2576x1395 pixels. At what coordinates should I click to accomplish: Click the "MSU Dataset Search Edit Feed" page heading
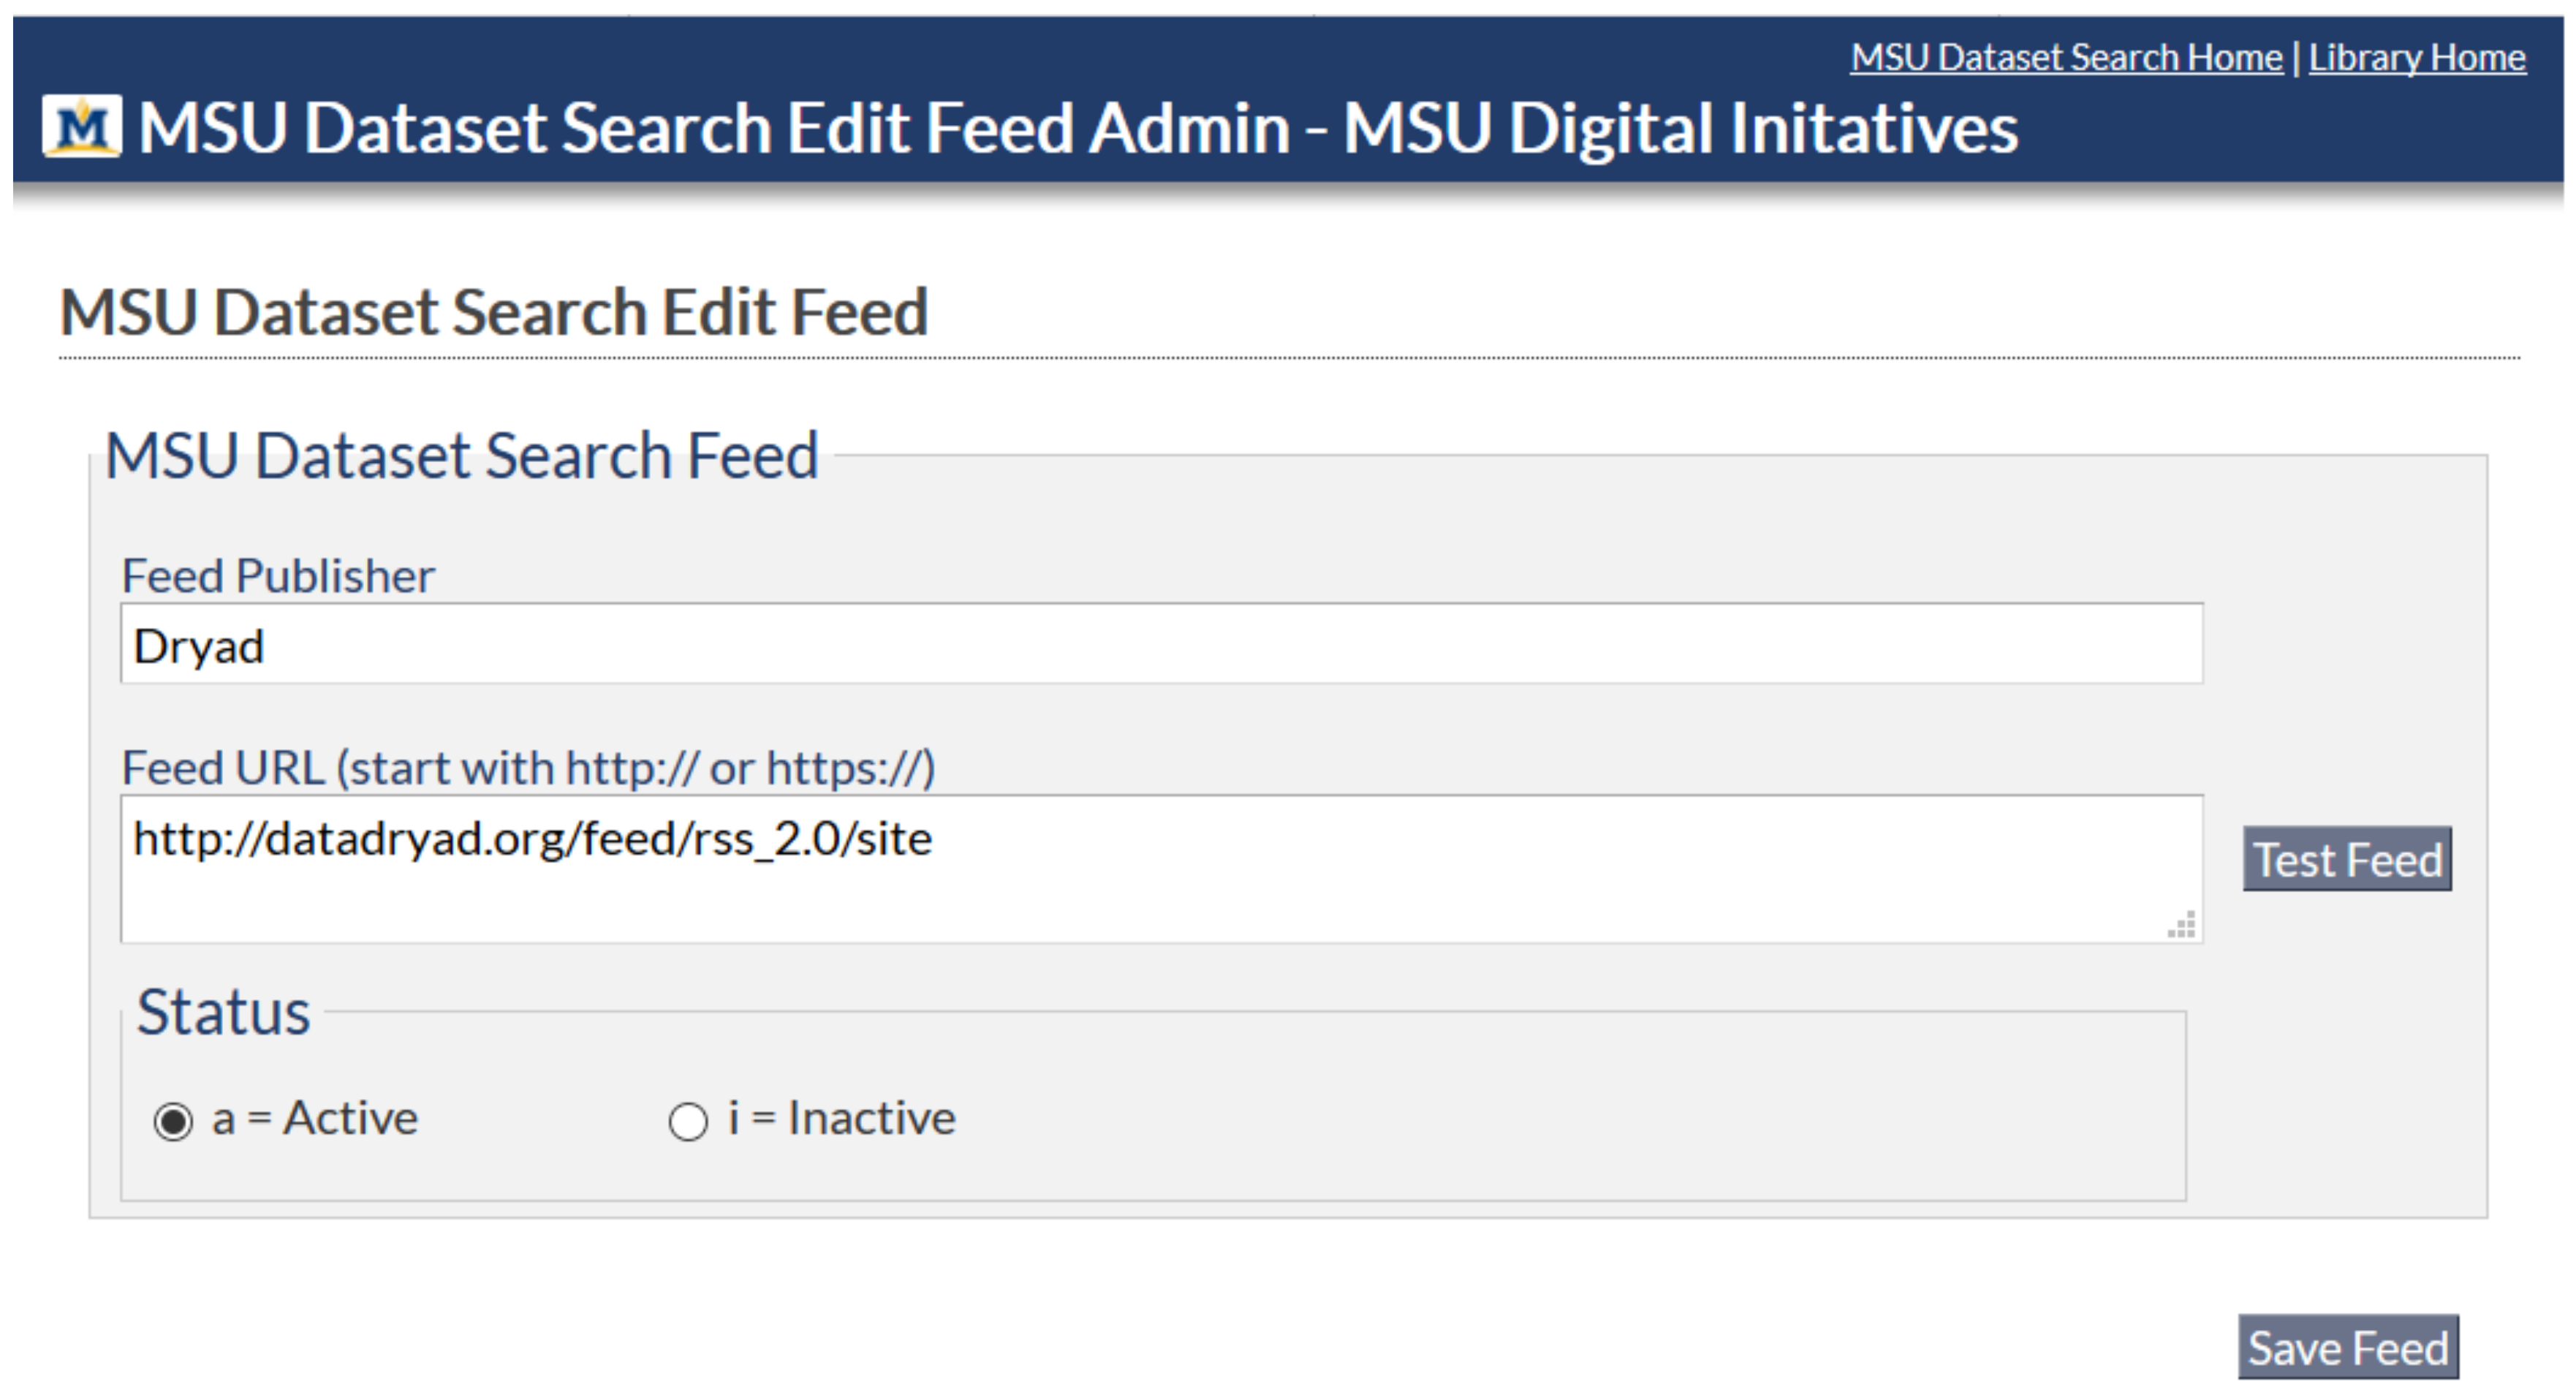coord(494,312)
